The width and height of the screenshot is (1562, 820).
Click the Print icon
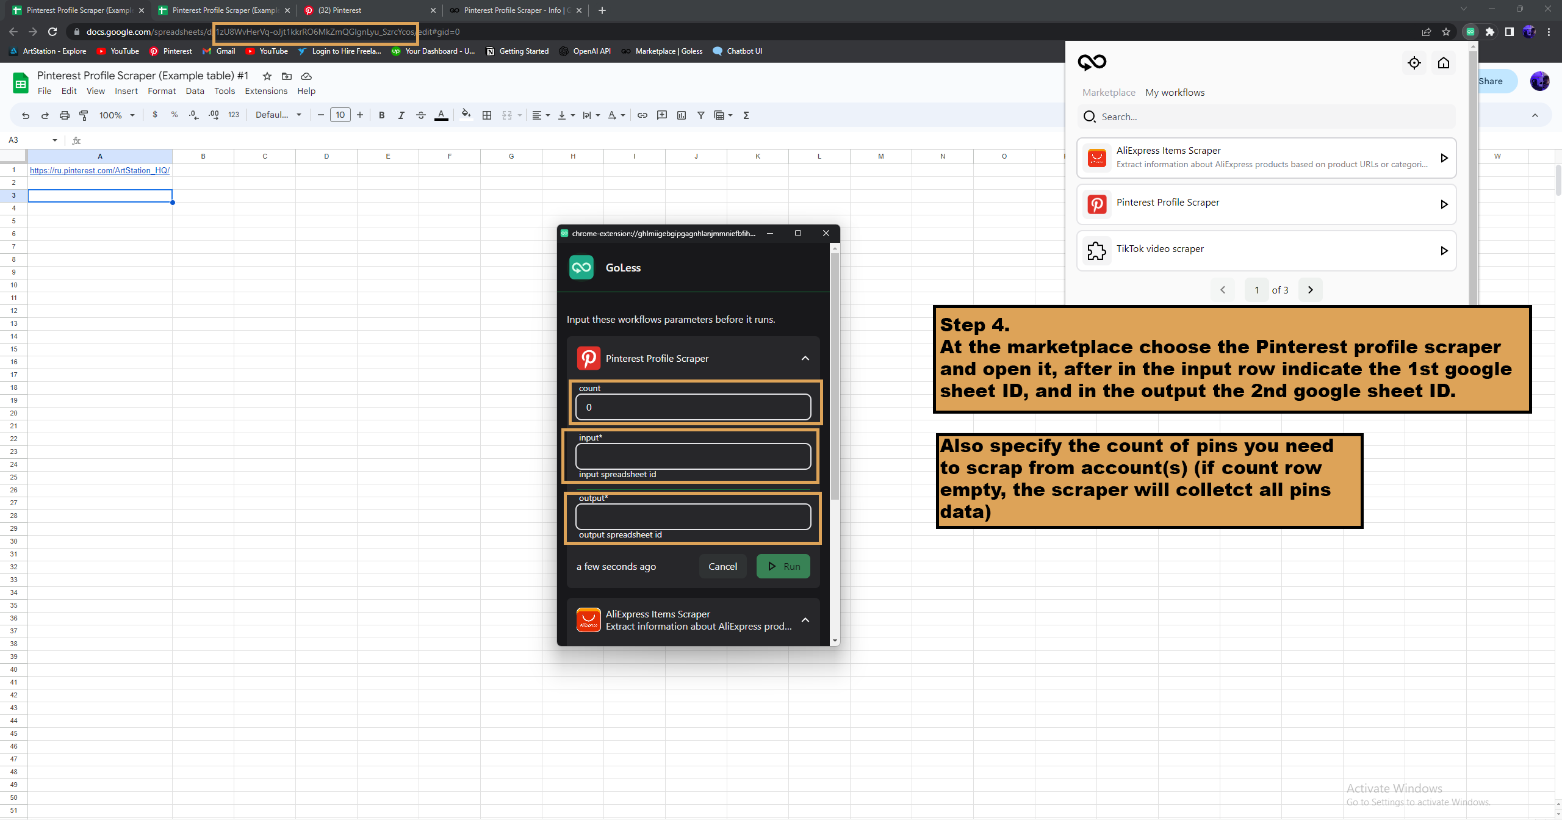coord(65,115)
